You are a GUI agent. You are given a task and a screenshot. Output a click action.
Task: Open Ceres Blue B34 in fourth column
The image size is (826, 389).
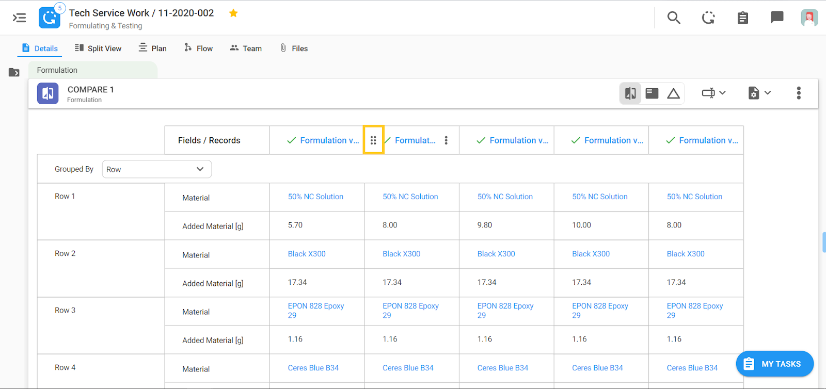(x=597, y=368)
